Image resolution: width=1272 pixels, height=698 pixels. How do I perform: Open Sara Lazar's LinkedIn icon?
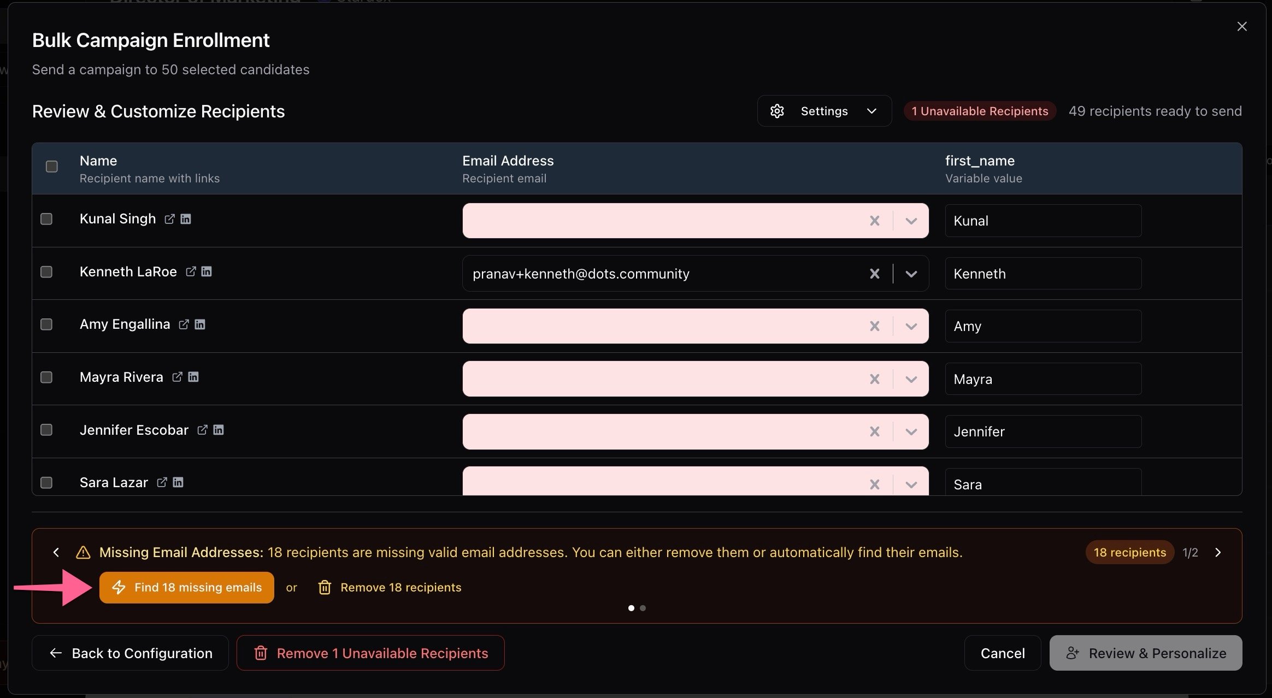pos(178,482)
